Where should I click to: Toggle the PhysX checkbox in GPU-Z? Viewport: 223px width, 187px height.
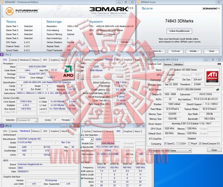[x=189, y=144]
